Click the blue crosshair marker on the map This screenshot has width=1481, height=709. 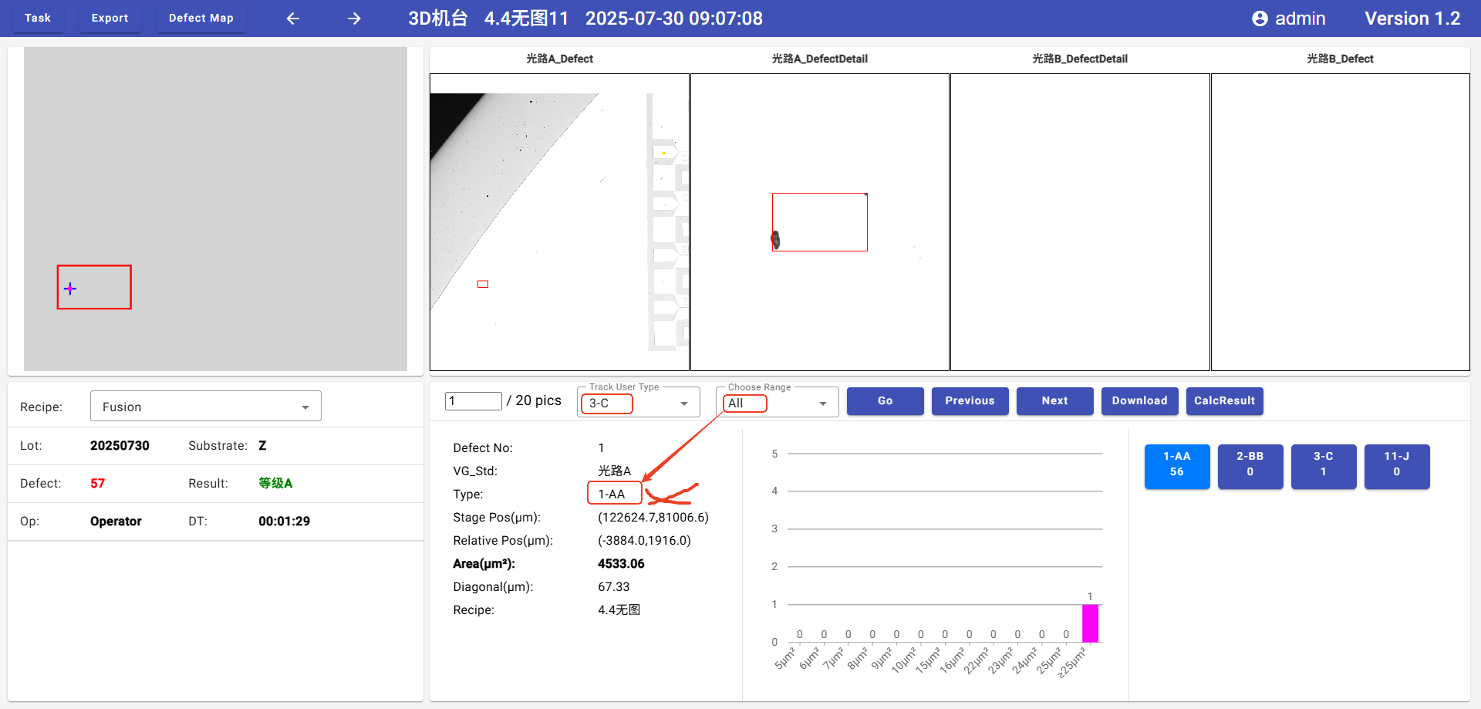[x=70, y=289]
